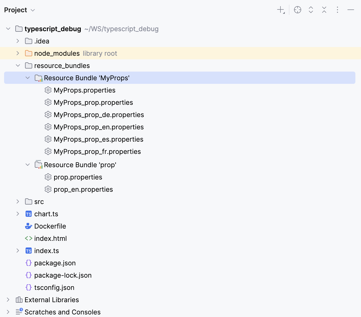The width and height of the screenshot is (361, 317).
Task: Open Scratches and Consoles
Action: [62, 312]
